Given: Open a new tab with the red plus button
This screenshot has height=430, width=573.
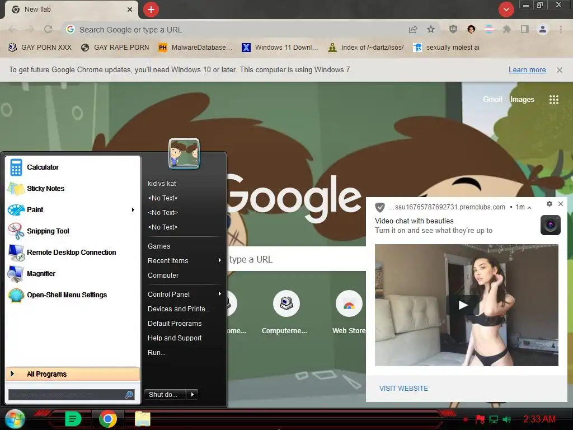Looking at the screenshot, I should 151,10.
